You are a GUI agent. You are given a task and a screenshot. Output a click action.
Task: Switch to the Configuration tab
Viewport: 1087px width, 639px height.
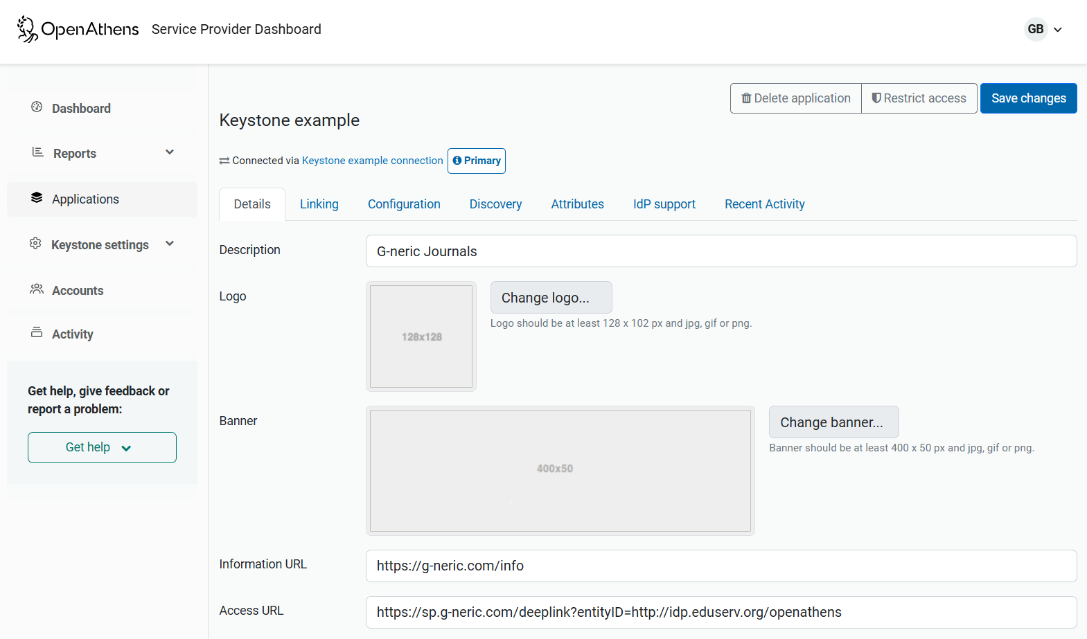point(404,204)
